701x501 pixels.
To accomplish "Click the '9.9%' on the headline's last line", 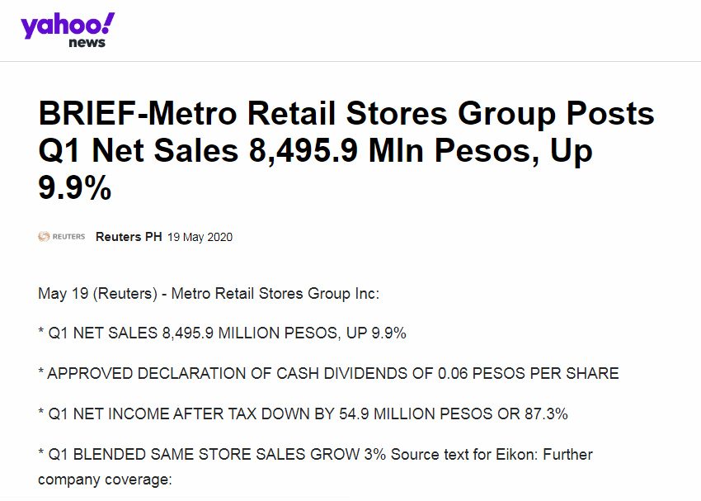I will 75,188.
